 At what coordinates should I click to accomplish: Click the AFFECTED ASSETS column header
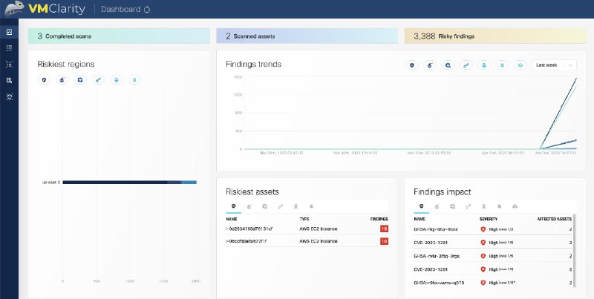[555, 219]
